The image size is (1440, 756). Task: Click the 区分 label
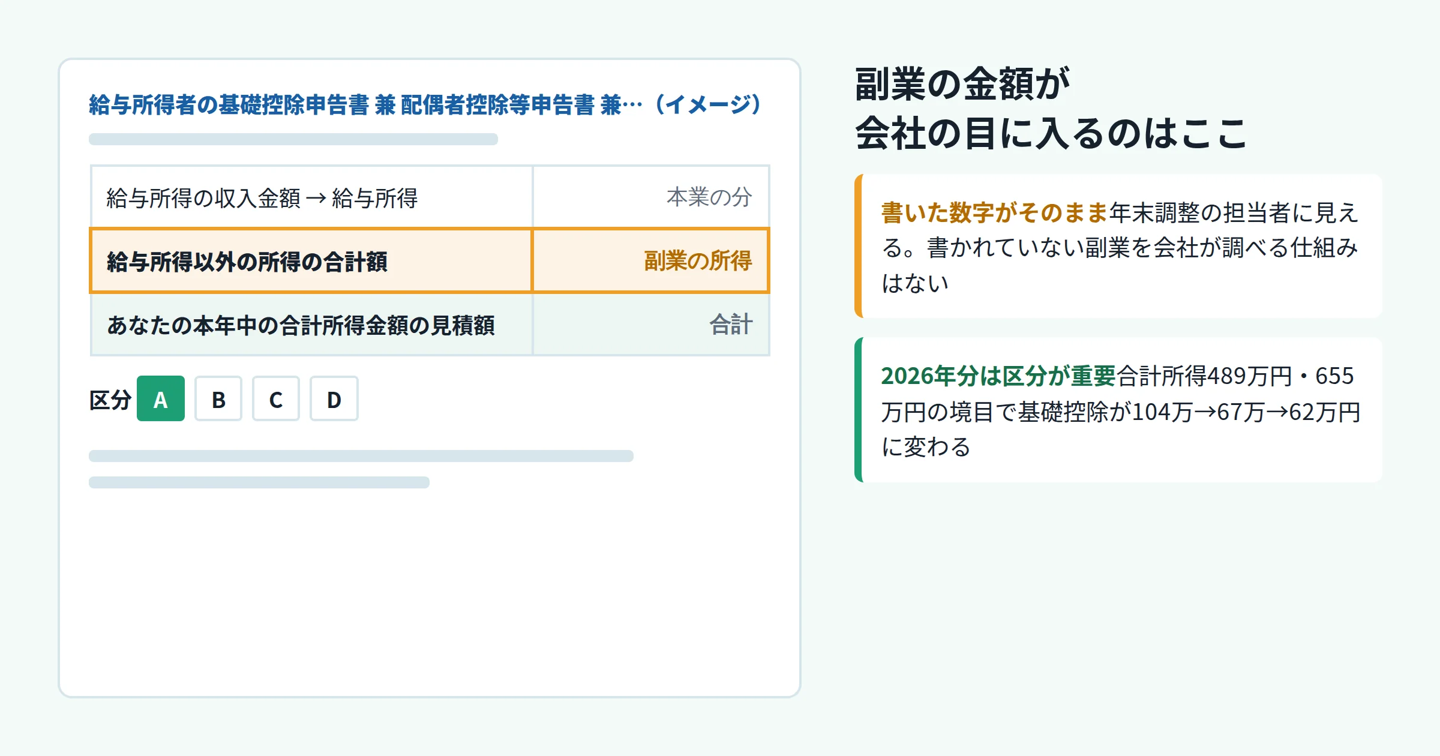(x=110, y=400)
